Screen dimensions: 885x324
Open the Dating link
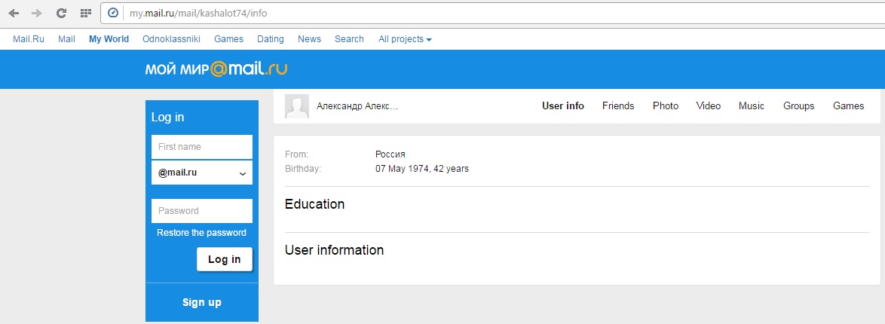point(271,39)
